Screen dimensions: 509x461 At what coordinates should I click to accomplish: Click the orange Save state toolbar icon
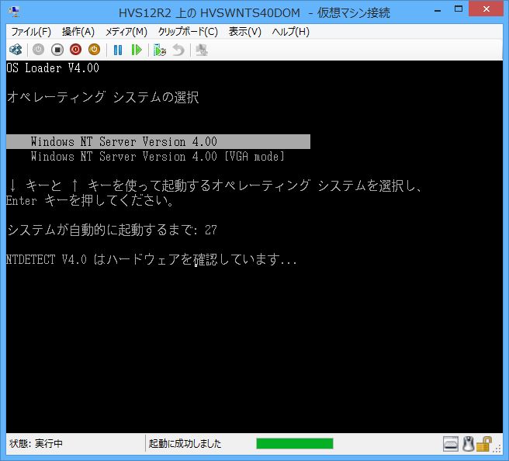click(94, 50)
